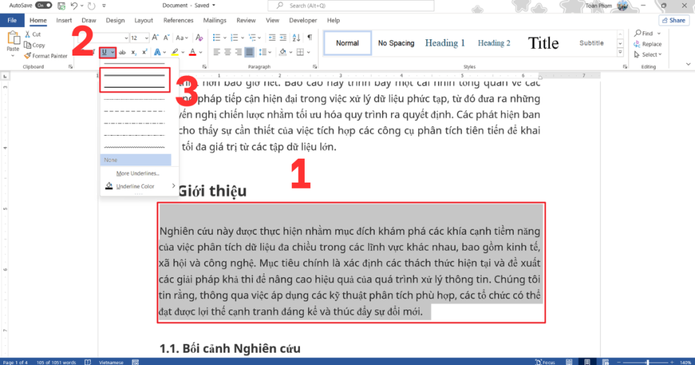Apply the Title style

[x=543, y=43]
